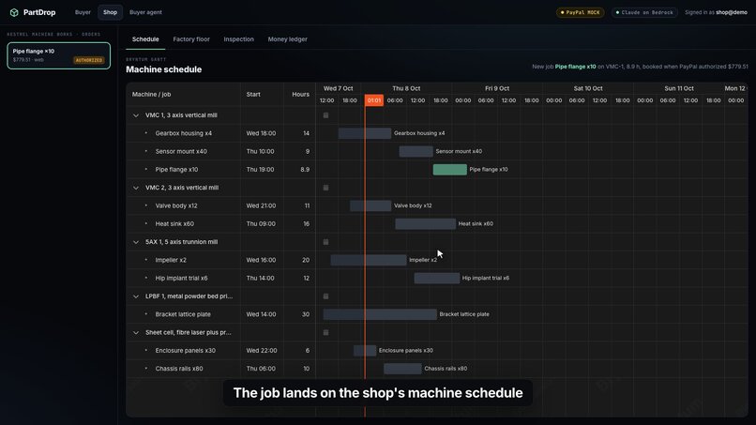Click the Sensor mount x40 Gantt bar
This screenshot has width=756, height=425.
point(416,151)
